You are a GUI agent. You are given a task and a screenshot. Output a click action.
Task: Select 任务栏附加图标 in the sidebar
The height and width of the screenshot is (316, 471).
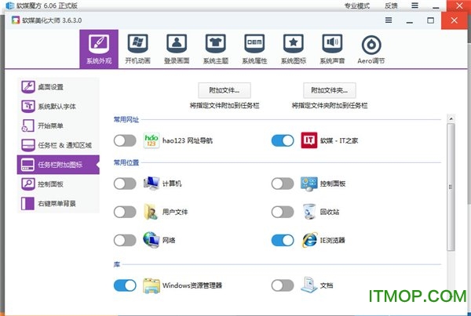pos(58,165)
